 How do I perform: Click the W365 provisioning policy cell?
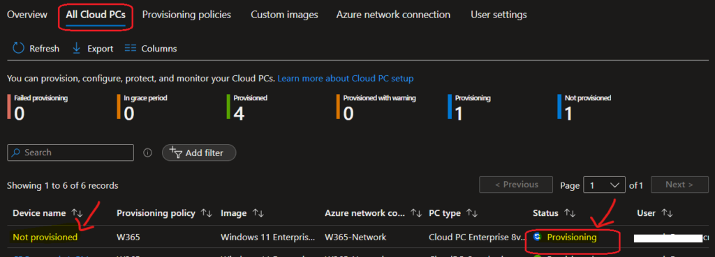click(x=128, y=237)
